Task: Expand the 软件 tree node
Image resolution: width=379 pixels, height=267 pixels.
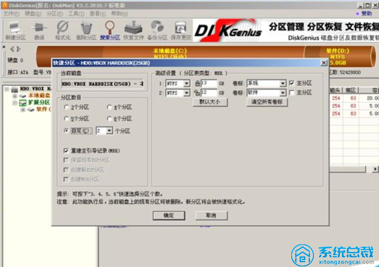Action: click(x=23, y=110)
